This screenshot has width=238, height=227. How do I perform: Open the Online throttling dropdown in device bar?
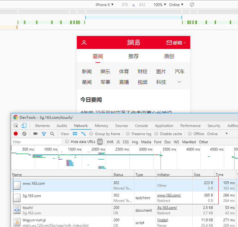[176, 5]
